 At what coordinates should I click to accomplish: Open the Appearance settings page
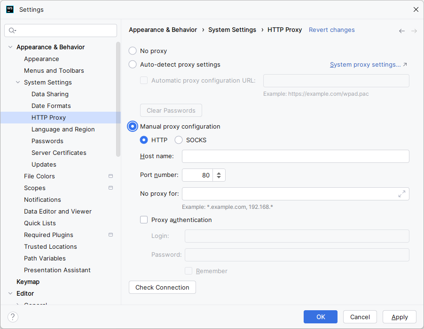point(41,59)
